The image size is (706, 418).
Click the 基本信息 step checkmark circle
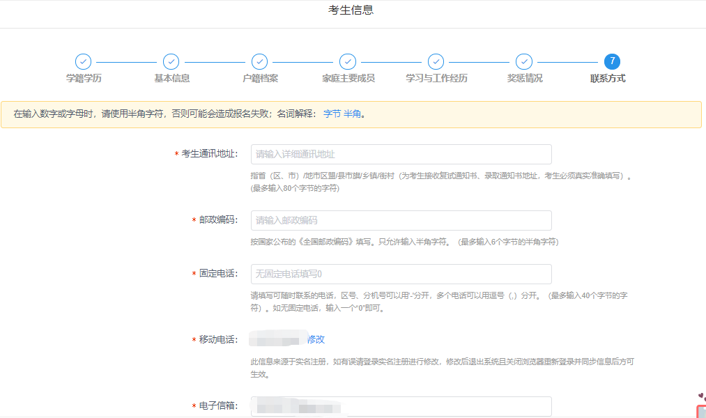coord(171,61)
